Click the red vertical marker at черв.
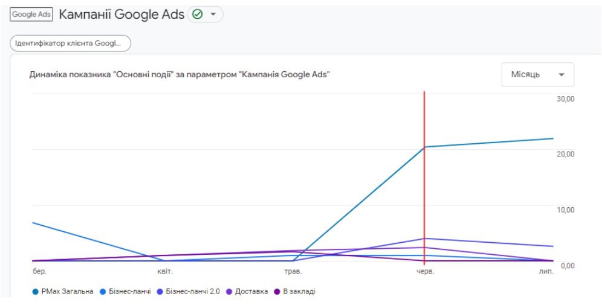Viewport: 602px width, 305px height. (424, 178)
